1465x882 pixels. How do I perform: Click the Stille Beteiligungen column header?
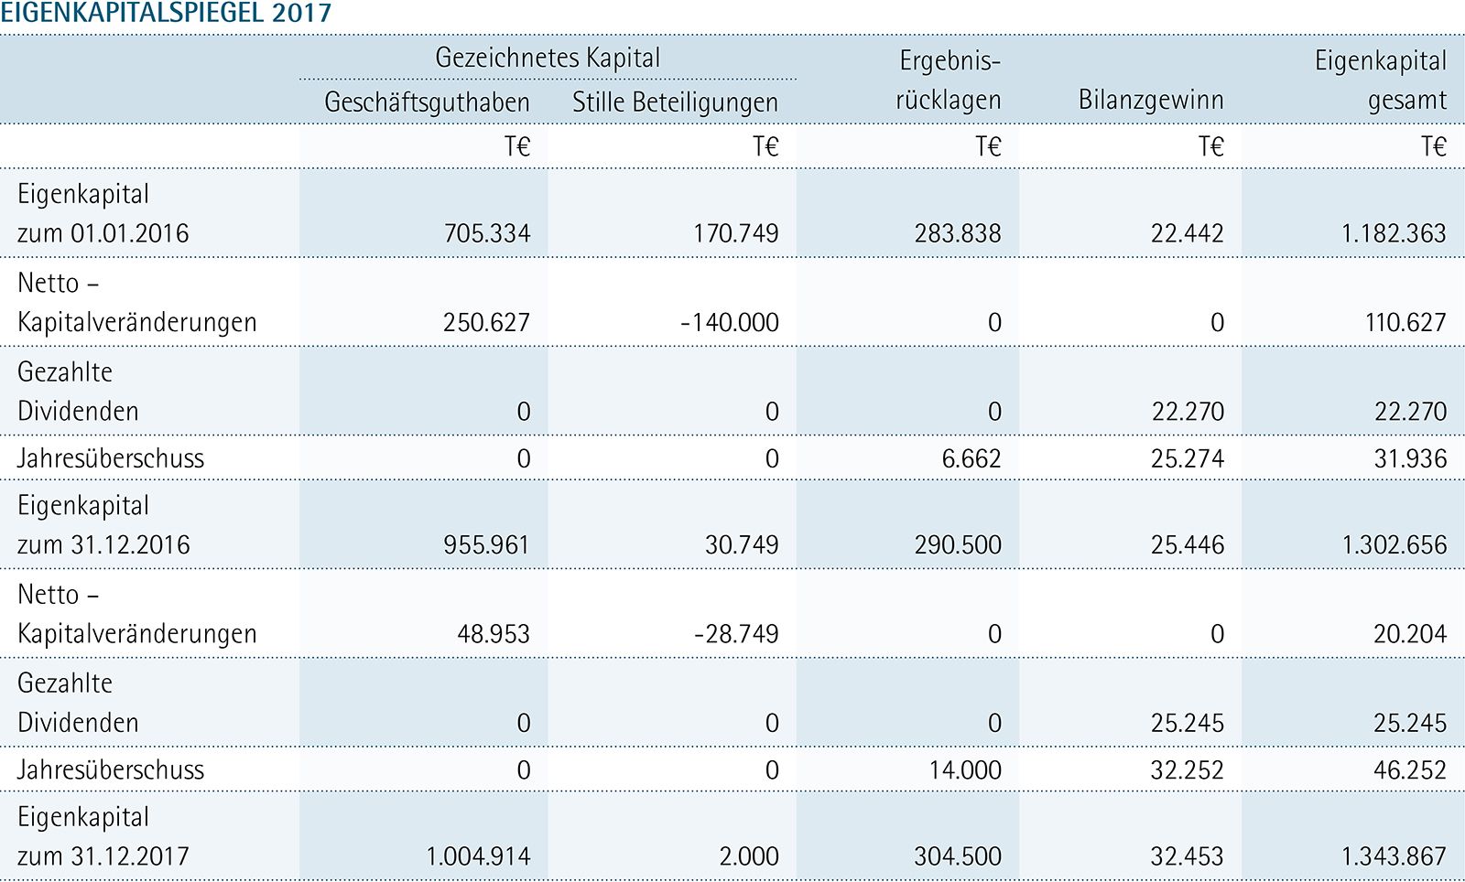coord(675,102)
